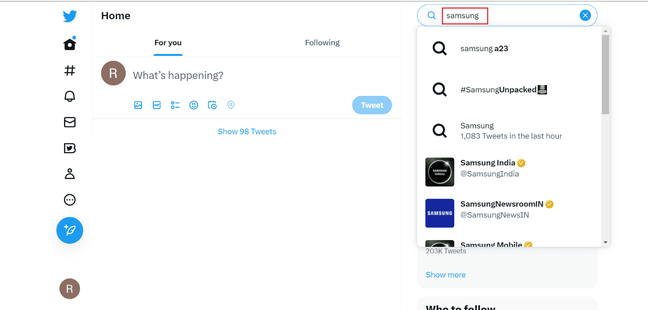Click search icon beside #SamsungUnpacked suggestion

440,89
